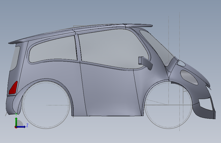This screenshot has height=143, width=221.
Task: Click the blue Z axis arrow of triad
Action: pos(21,127)
